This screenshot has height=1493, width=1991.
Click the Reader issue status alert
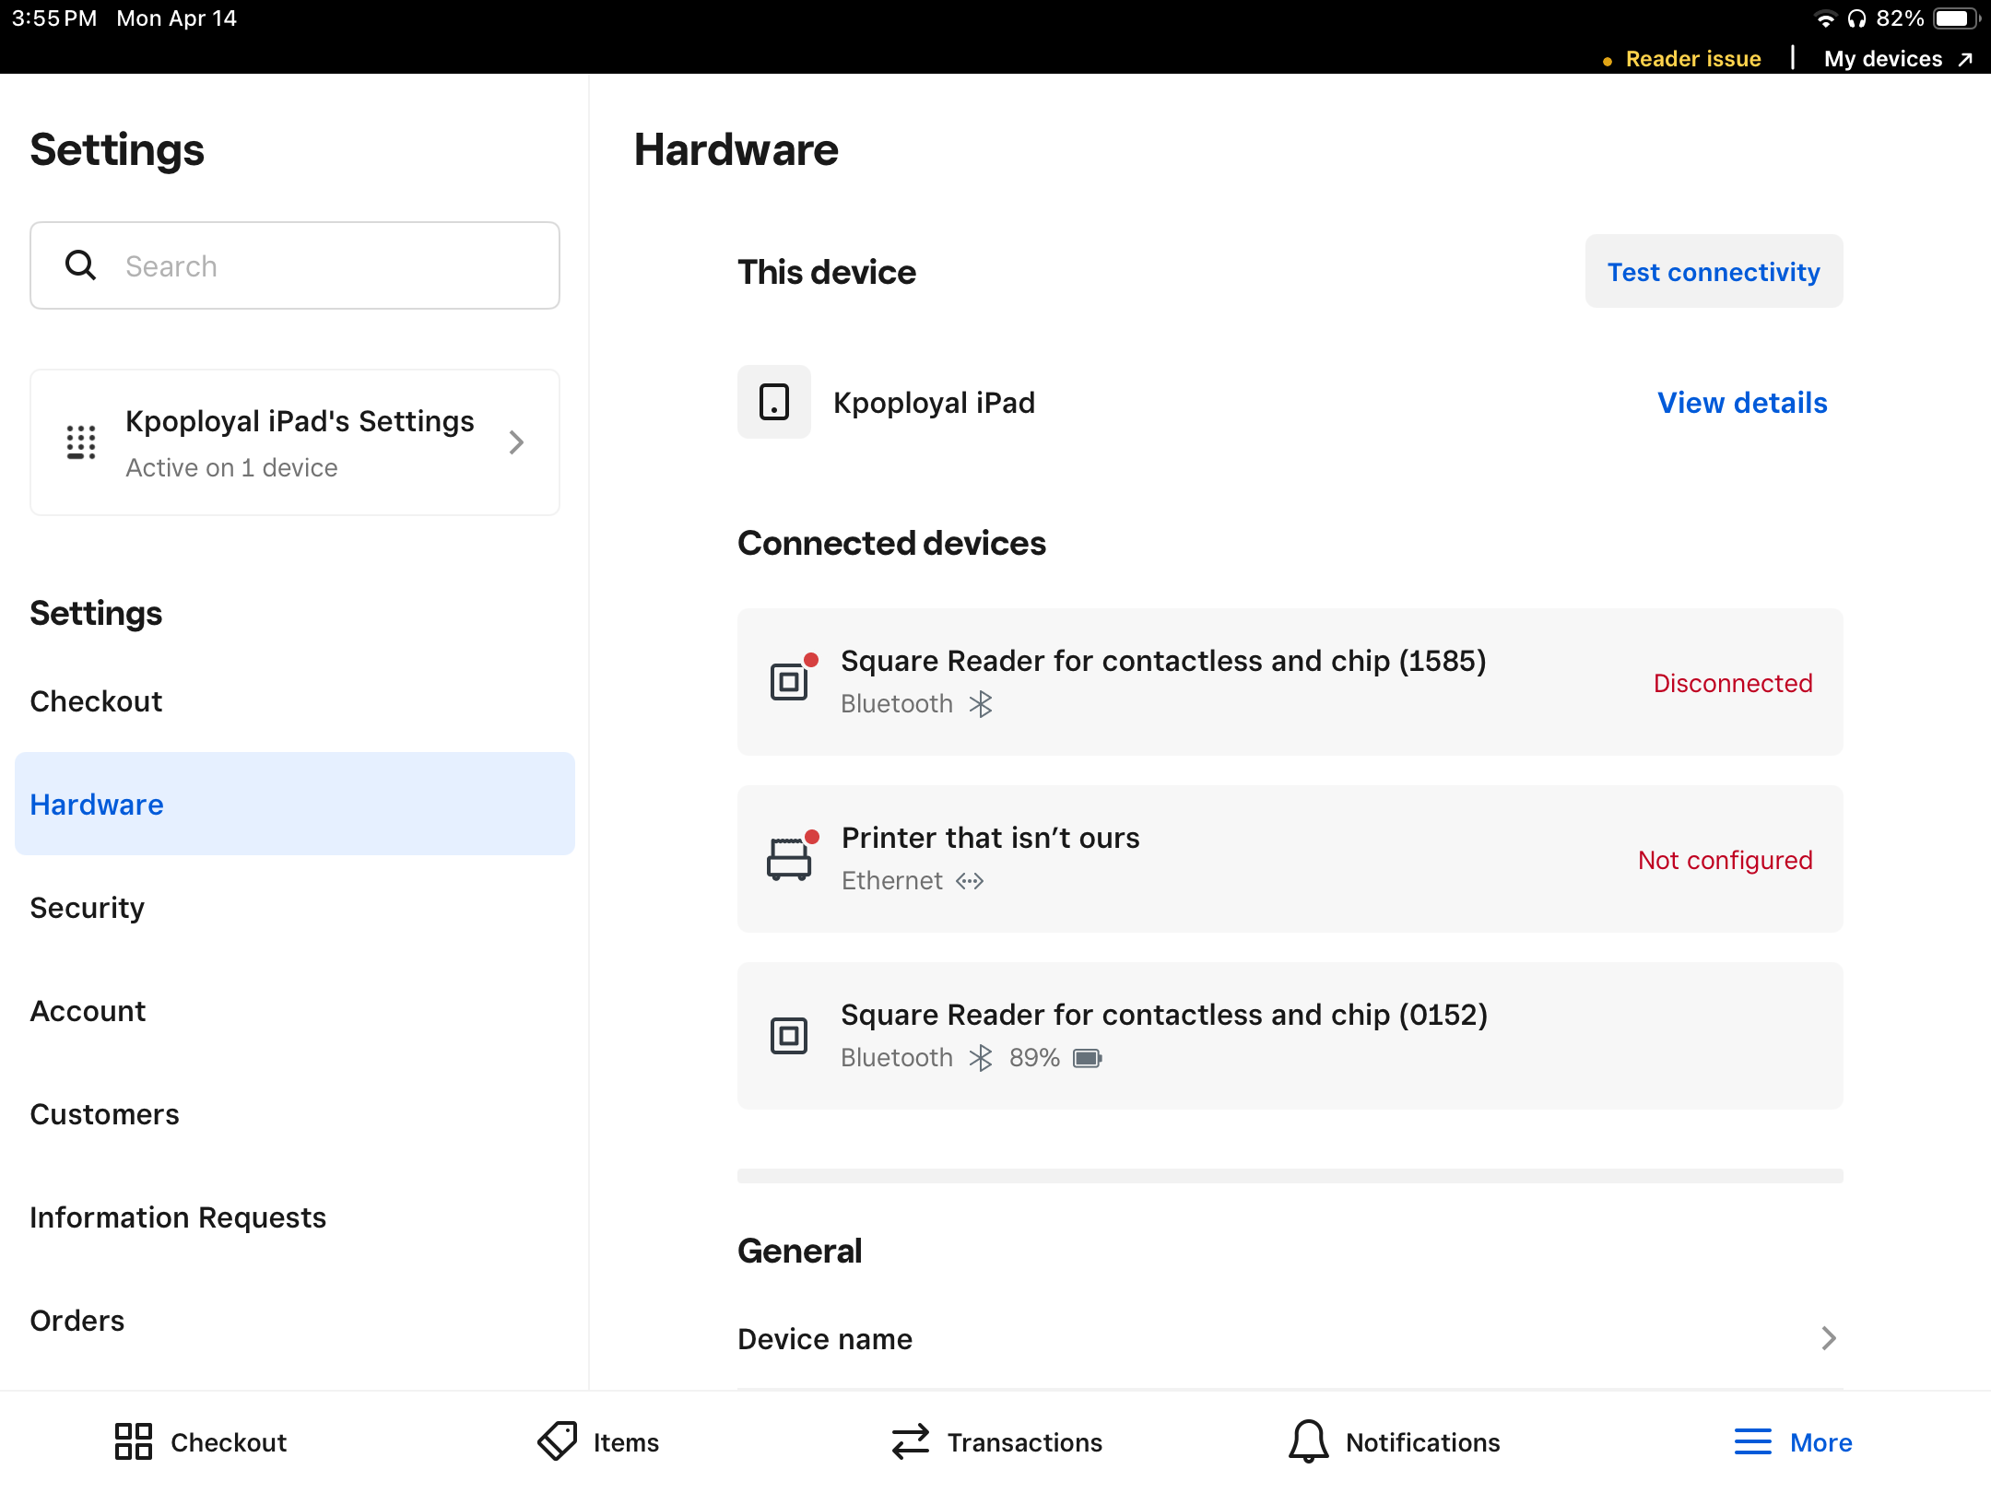[x=1691, y=59]
